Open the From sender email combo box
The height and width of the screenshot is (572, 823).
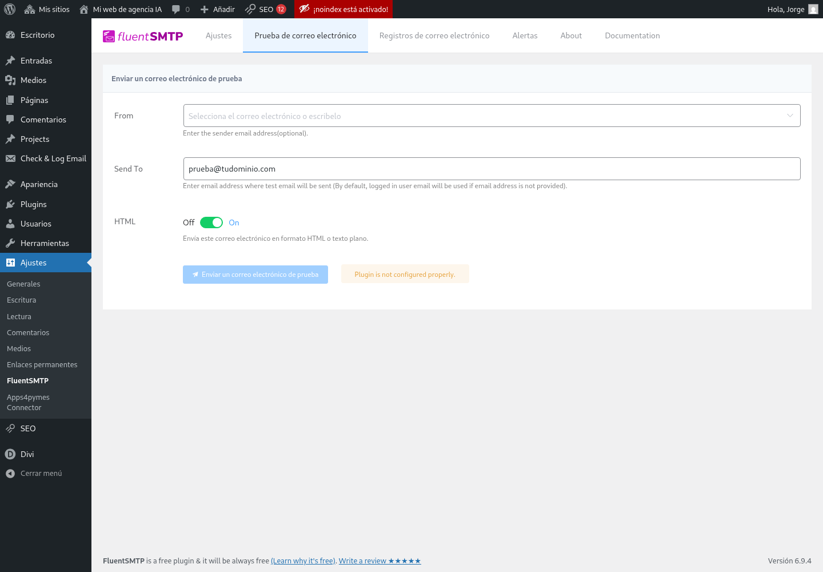(x=492, y=116)
